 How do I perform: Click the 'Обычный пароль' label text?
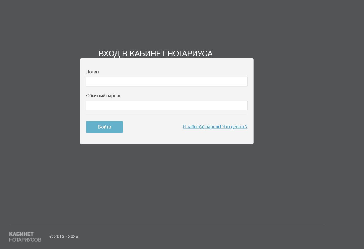coord(104,96)
